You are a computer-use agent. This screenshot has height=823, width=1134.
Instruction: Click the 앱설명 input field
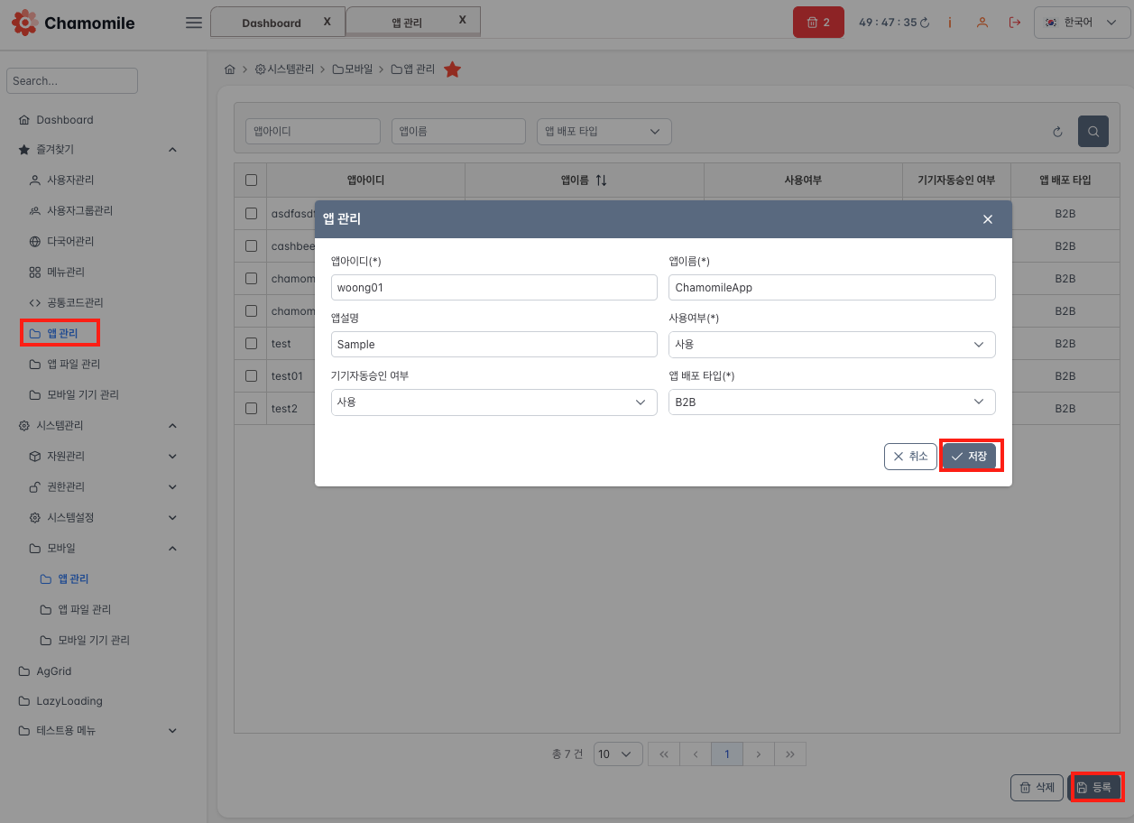pos(493,345)
